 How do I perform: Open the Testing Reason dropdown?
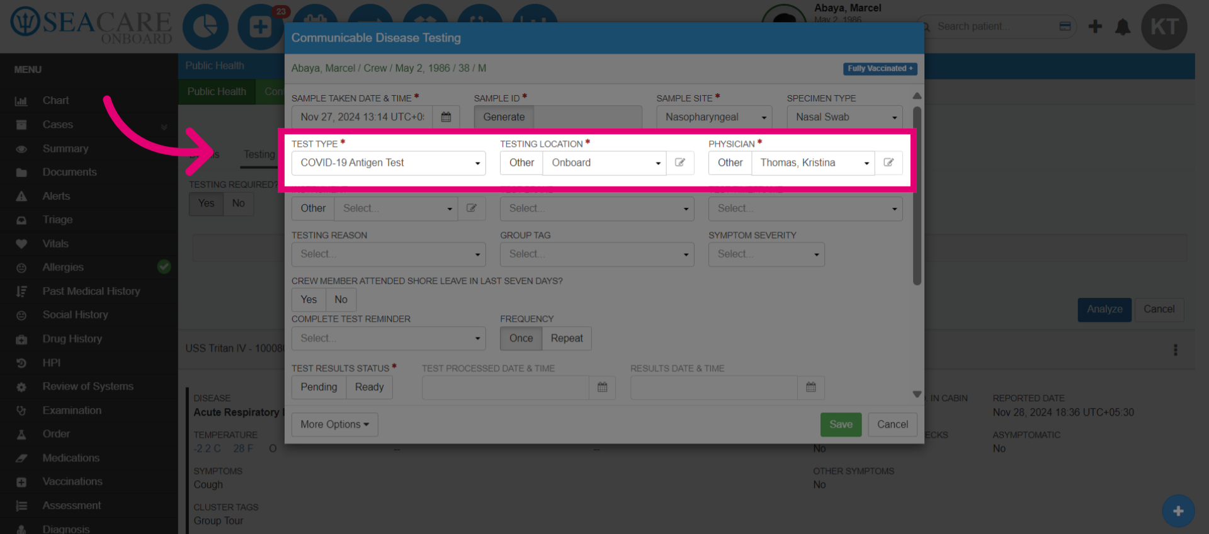[389, 254]
